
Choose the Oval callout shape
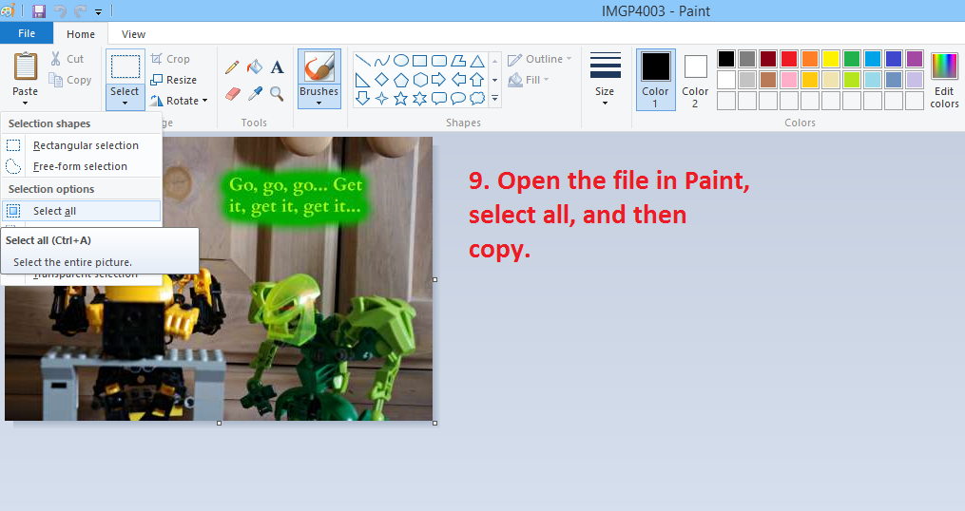click(x=458, y=98)
